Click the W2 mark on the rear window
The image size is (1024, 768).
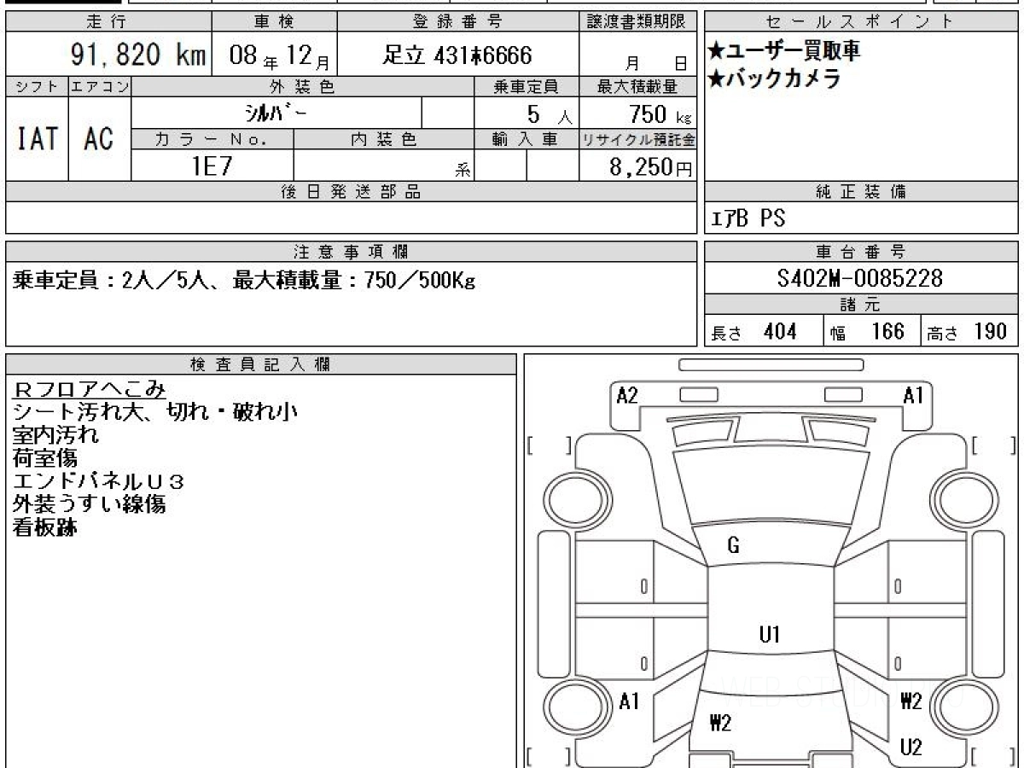pos(720,724)
